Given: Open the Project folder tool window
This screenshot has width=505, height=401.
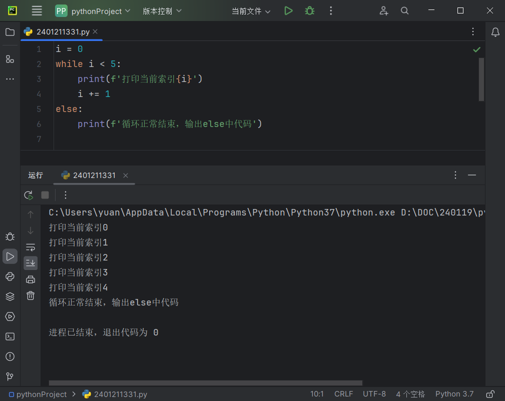Looking at the screenshot, I should (x=10, y=32).
